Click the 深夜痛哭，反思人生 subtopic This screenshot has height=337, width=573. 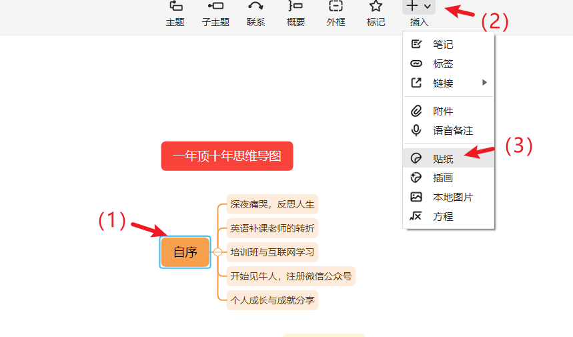pos(272,204)
